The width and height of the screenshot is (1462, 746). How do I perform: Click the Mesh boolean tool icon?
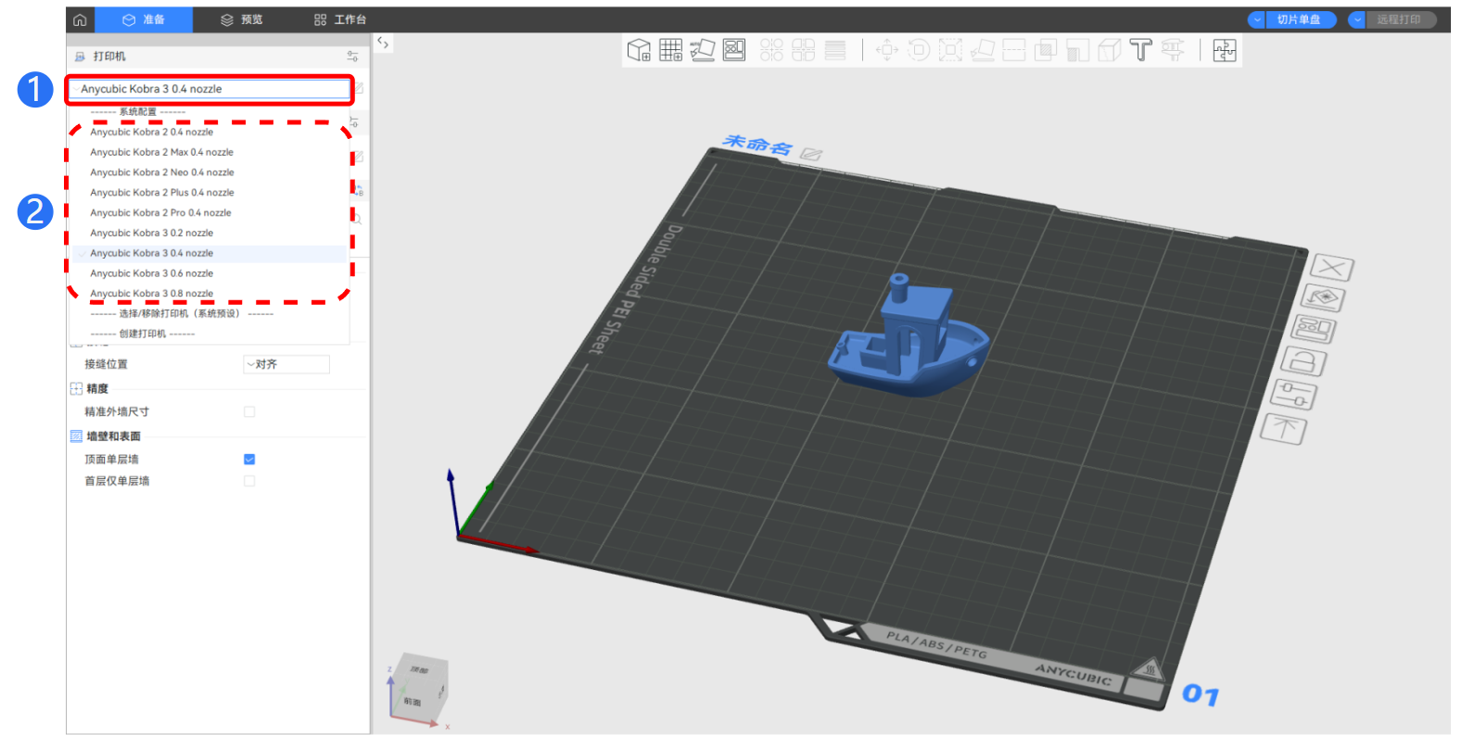1046,50
